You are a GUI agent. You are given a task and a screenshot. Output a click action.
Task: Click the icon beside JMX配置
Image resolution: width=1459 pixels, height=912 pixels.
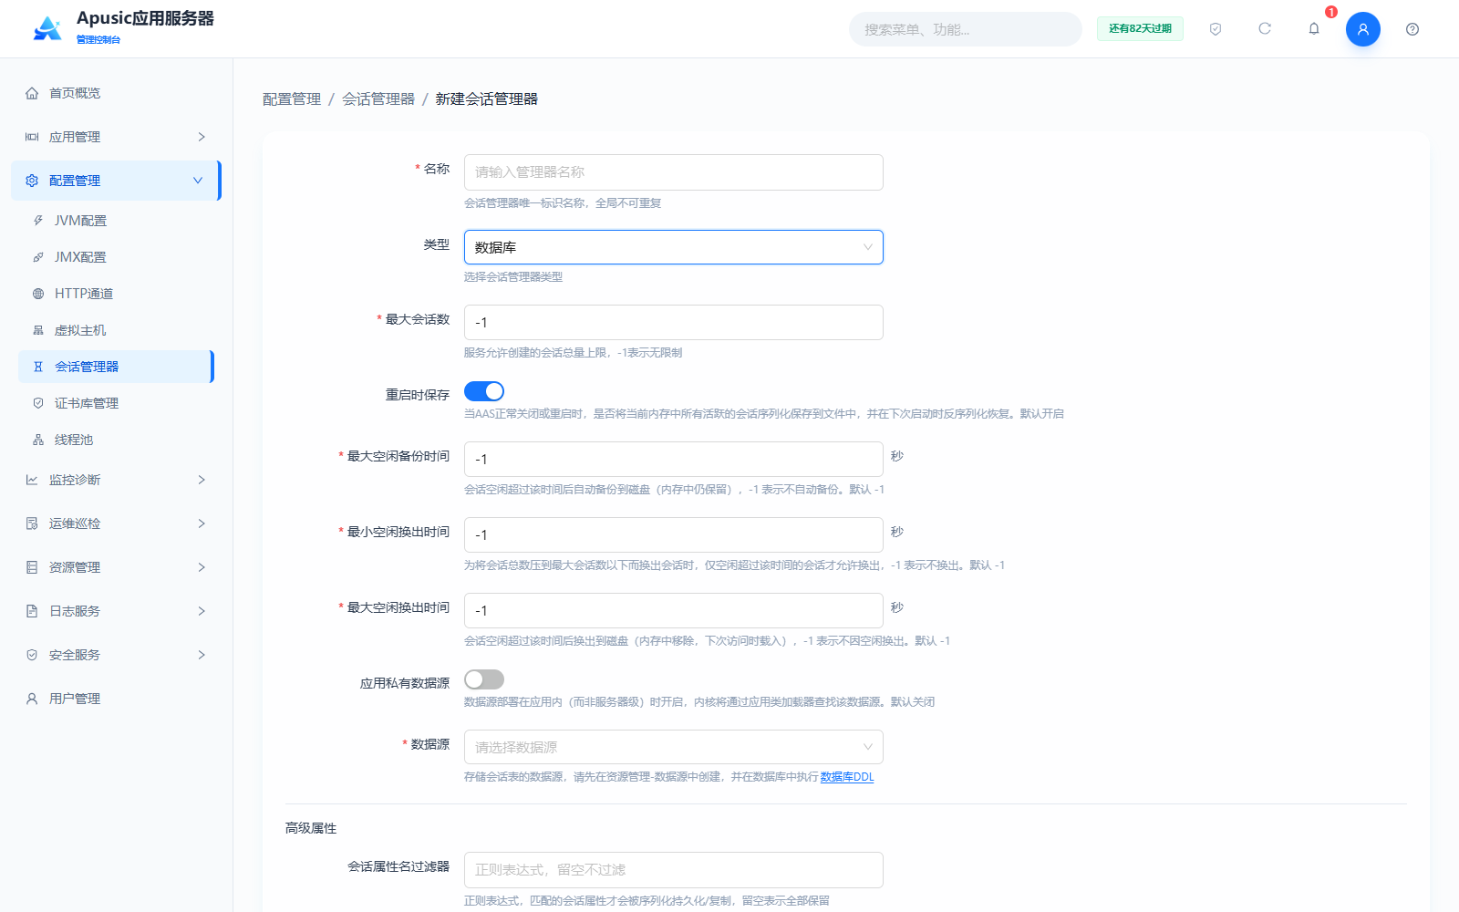(x=38, y=257)
